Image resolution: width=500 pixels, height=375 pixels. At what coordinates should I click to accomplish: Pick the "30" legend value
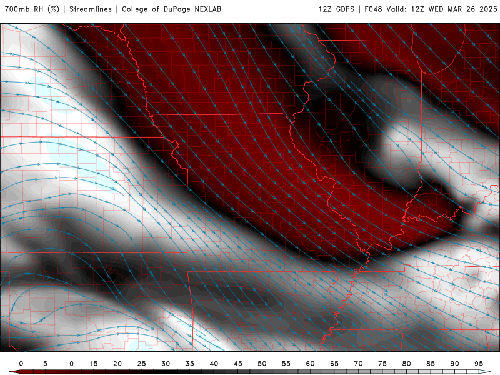click(x=166, y=364)
